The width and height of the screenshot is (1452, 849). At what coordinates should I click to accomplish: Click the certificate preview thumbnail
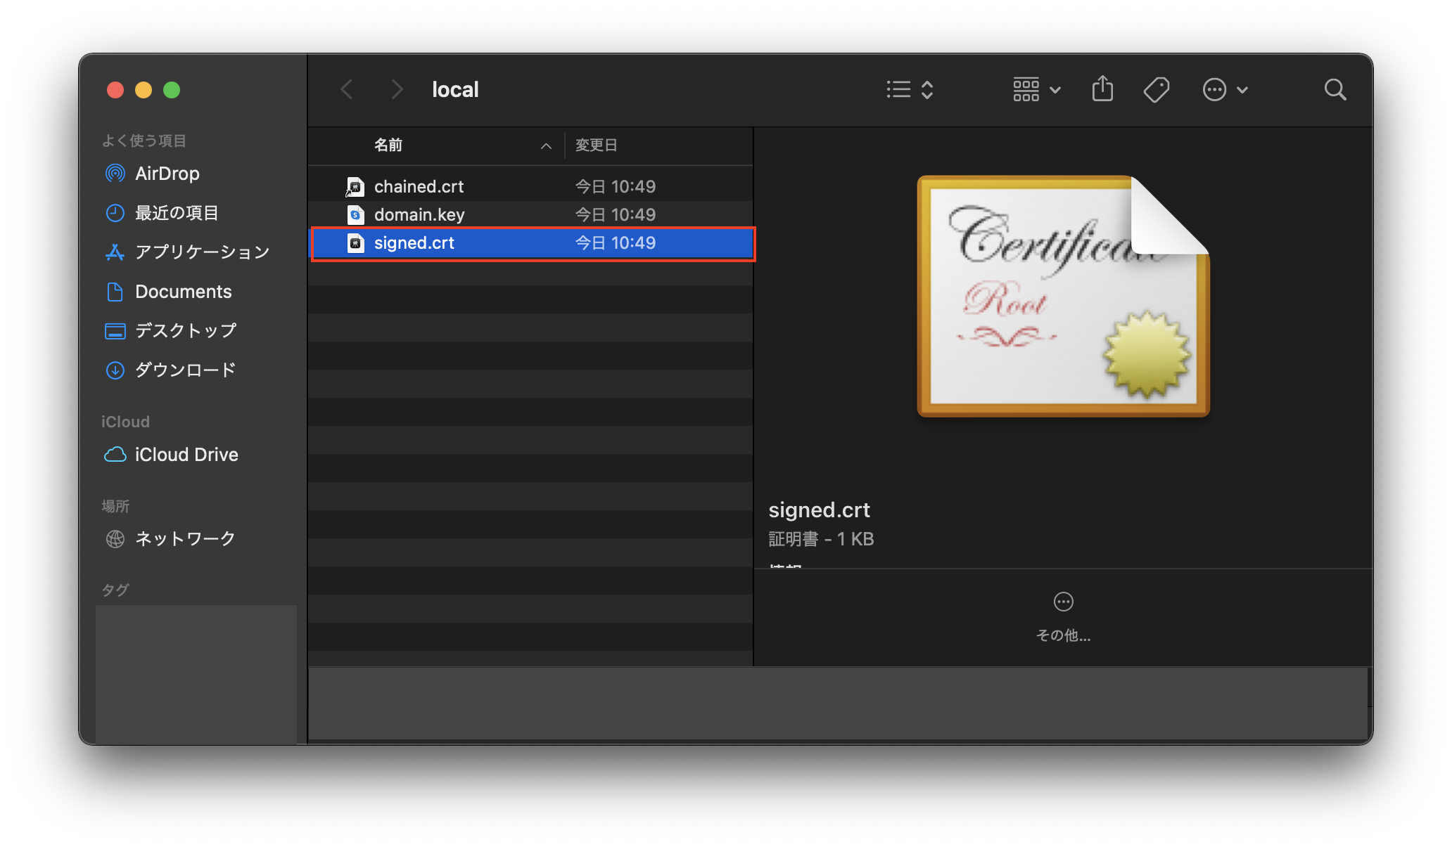pos(1063,296)
